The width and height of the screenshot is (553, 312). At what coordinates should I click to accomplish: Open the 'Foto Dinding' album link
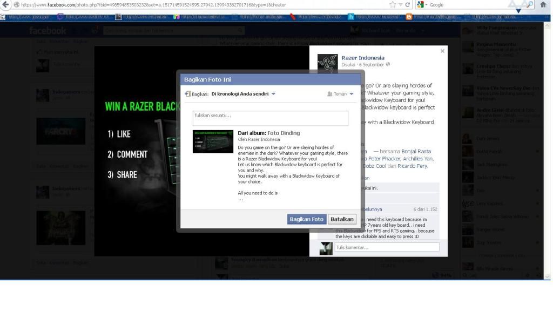pos(284,133)
